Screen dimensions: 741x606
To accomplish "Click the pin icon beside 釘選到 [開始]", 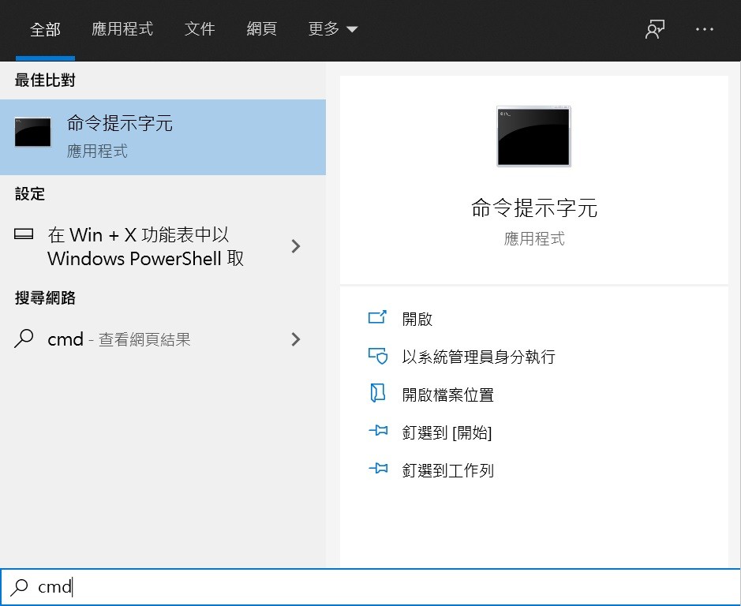I will coord(378,431).
